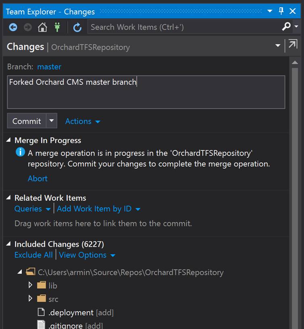Open View Options menu

point(87,255)
